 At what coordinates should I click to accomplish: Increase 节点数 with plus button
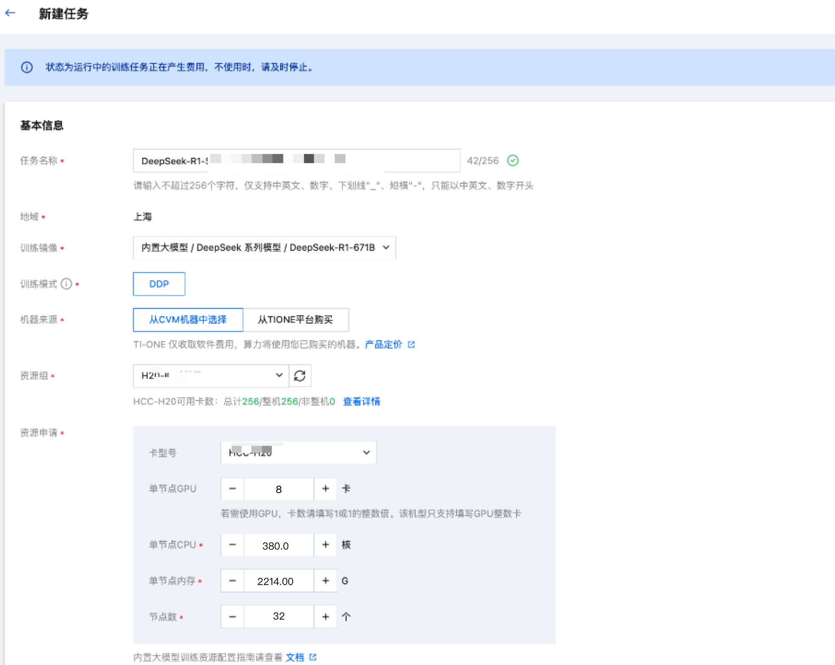tap(325, 616)
